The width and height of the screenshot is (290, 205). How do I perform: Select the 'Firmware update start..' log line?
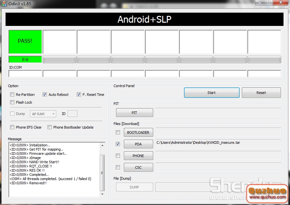point(38,154)
